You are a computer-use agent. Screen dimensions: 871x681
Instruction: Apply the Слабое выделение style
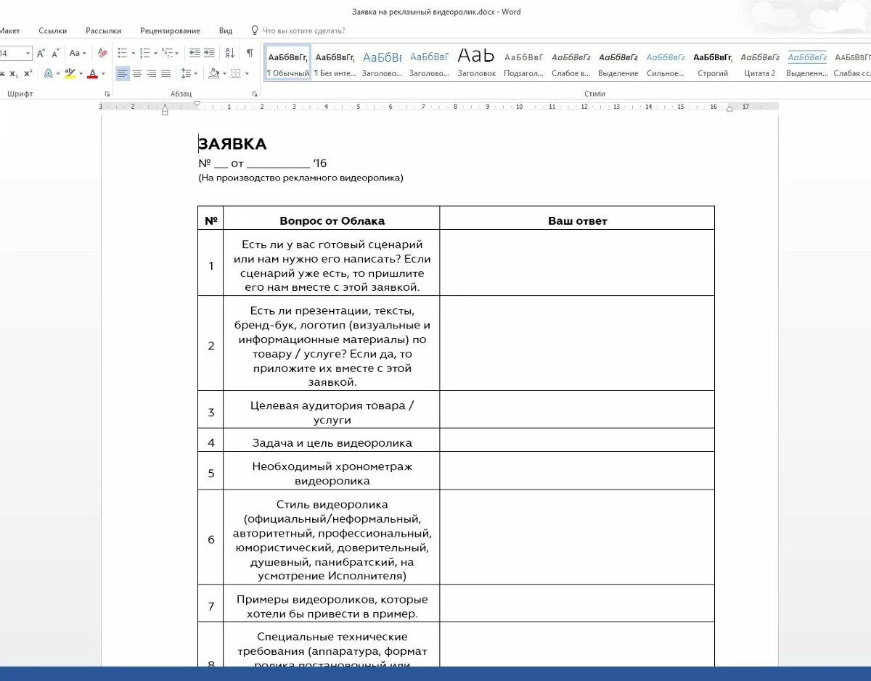pyautogui.click(x=571, y=63)
